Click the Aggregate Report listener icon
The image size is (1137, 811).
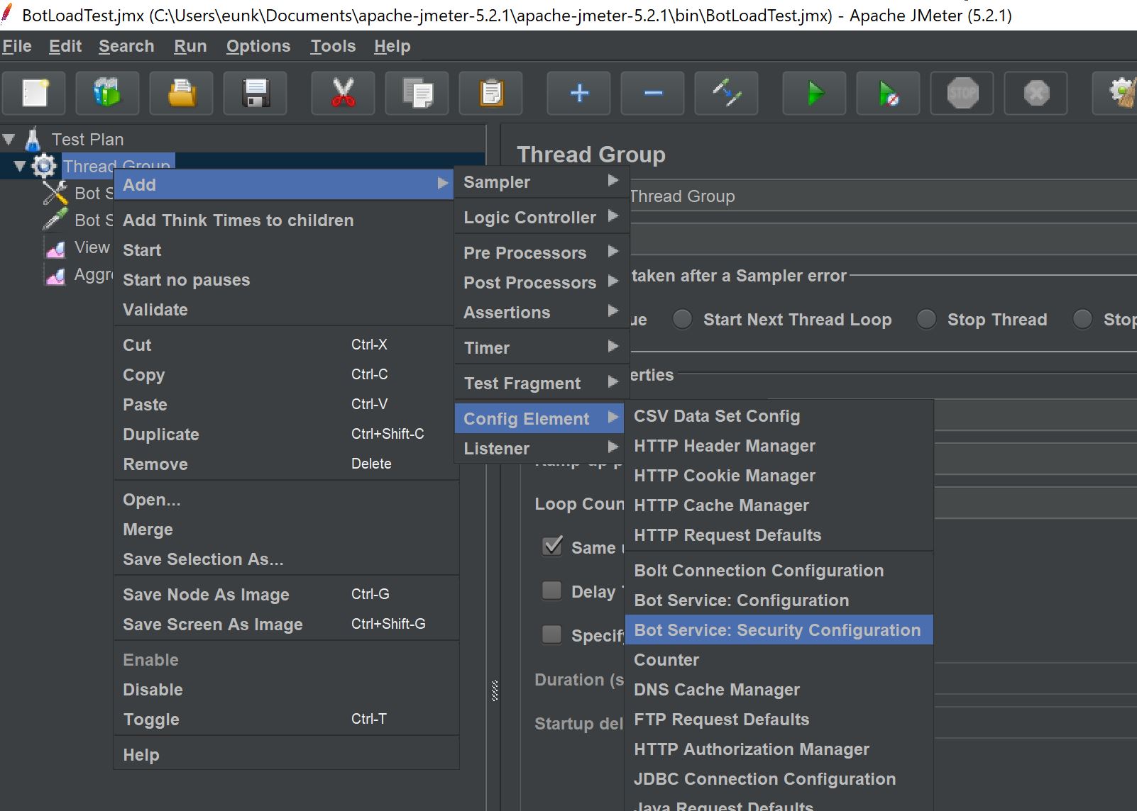(x=55, y=275)
